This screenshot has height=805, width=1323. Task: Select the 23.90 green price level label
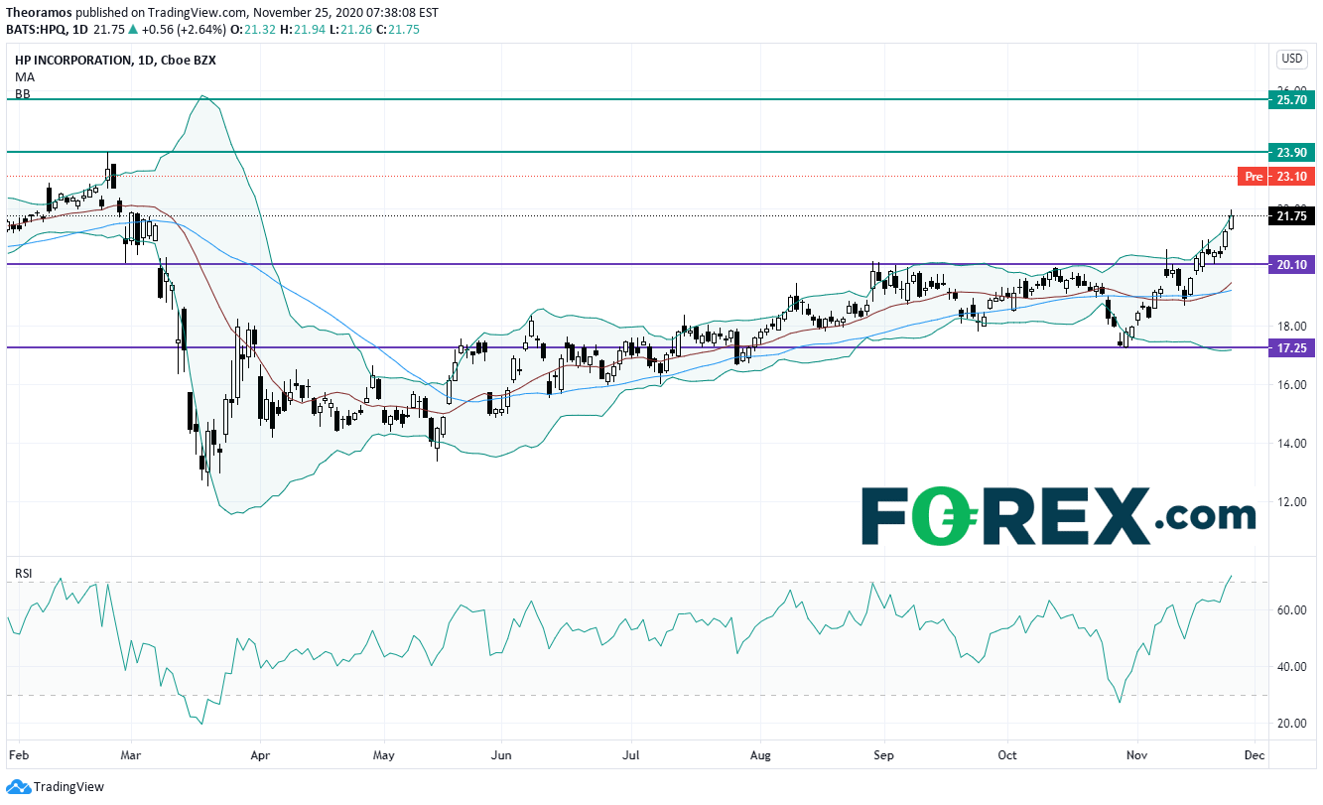1291,152
